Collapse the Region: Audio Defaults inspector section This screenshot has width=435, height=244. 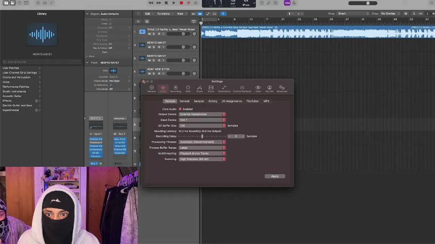pyautogui.click(x=87, y=14)
